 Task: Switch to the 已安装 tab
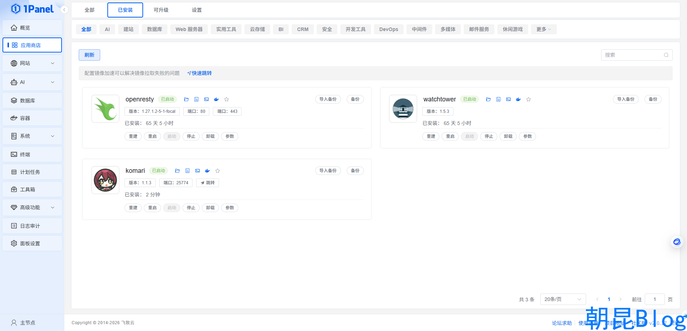[x=125, y=10]
